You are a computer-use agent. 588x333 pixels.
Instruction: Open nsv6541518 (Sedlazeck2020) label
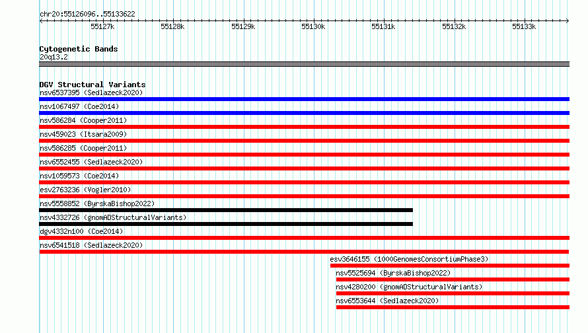point(91,245)
